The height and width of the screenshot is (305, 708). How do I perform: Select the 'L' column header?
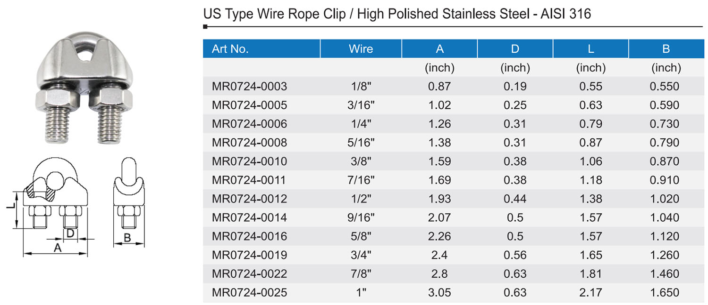tap(590, 49)
